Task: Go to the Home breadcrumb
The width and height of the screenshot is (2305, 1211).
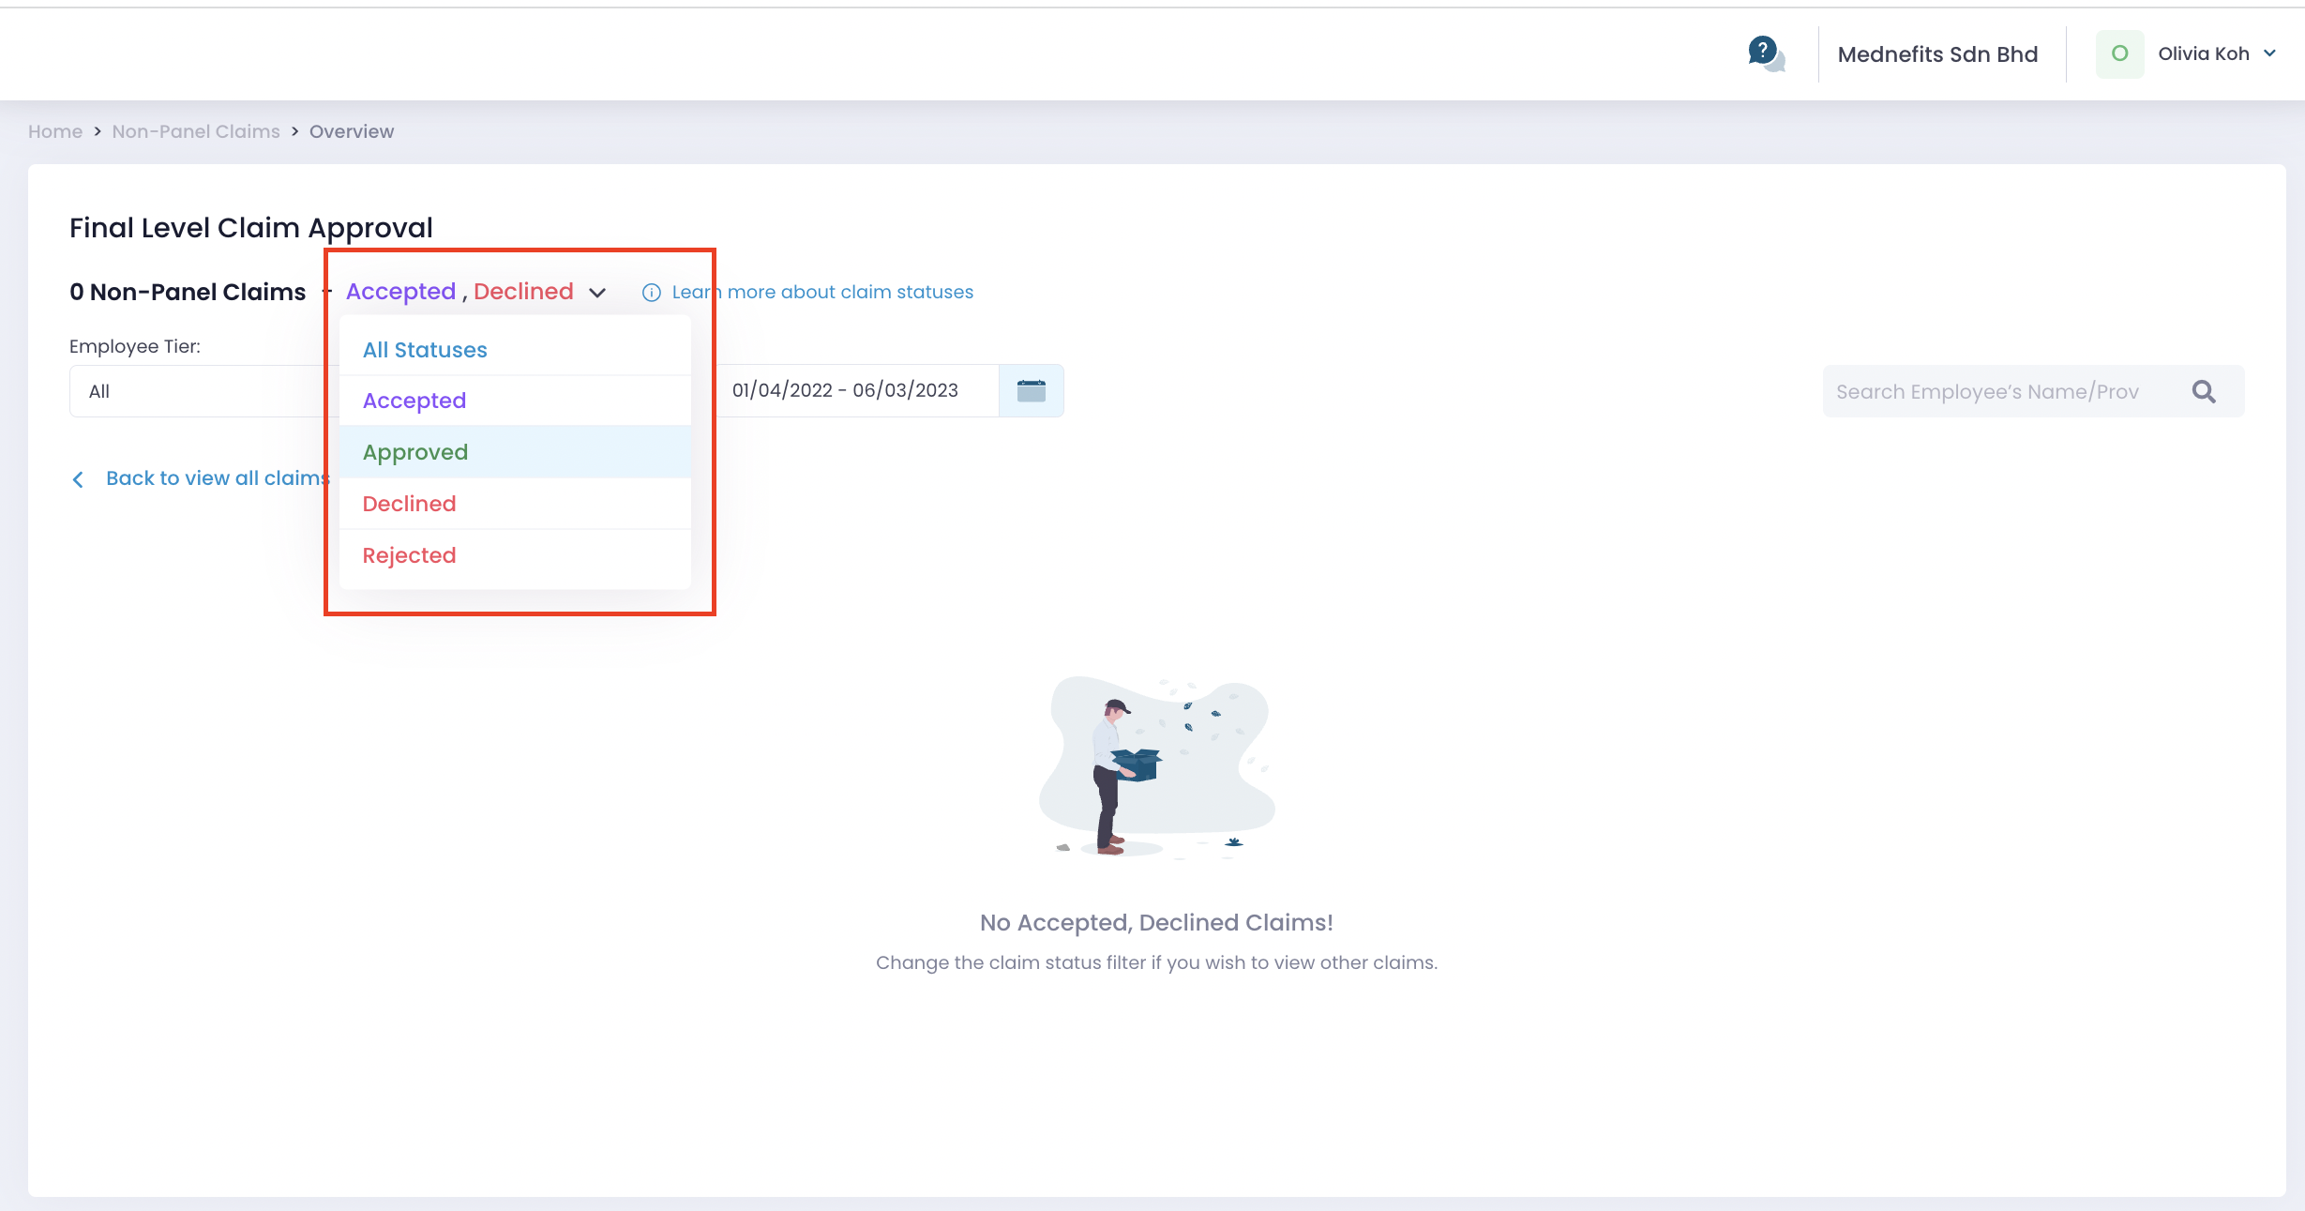Action: (x=54, y=131)
